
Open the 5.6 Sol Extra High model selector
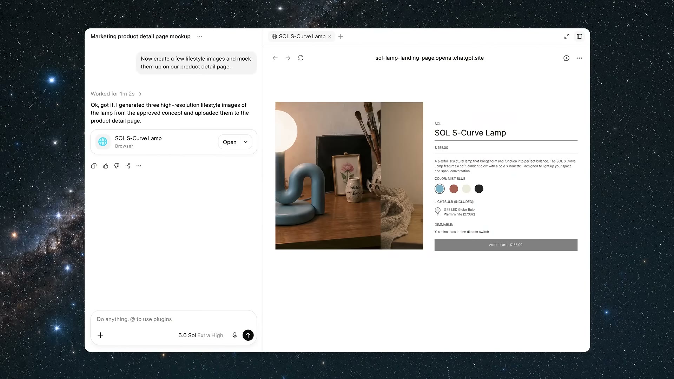click(200, 335)
